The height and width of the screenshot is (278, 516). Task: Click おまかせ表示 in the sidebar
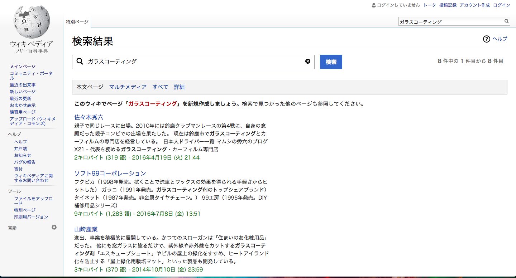(23, 105)
